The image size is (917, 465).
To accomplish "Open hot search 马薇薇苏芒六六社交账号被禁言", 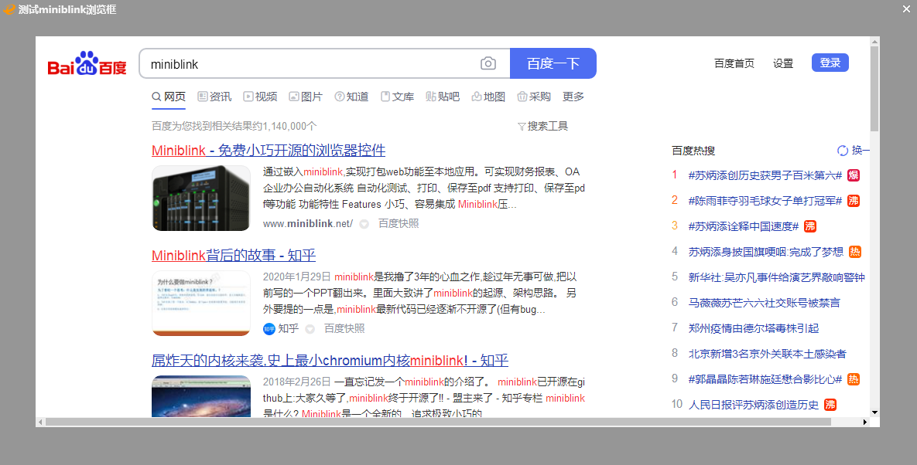I will [764, 303].
